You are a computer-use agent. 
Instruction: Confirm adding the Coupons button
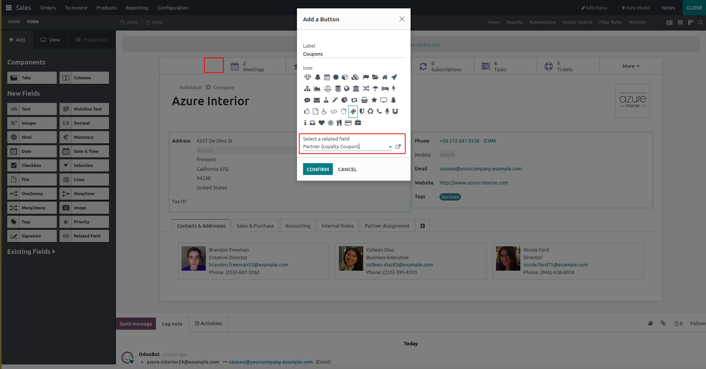tap(318, 169)
